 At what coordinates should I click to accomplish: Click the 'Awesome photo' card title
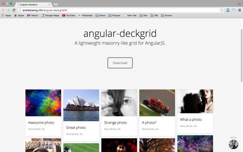[41, 122]
